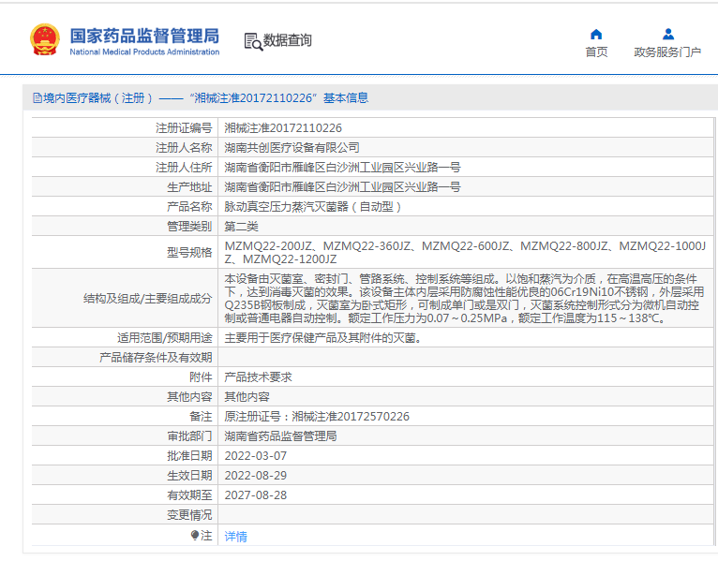Click the 政务服务门户 user icon
The height and width of the screenshot is (561, 718).
click(x=668, y=35)
